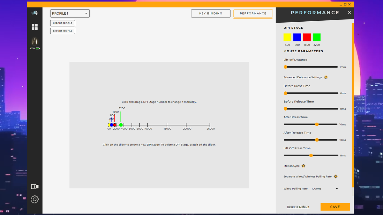Open the dashboard grid icon in sidebar

(34, 27)
